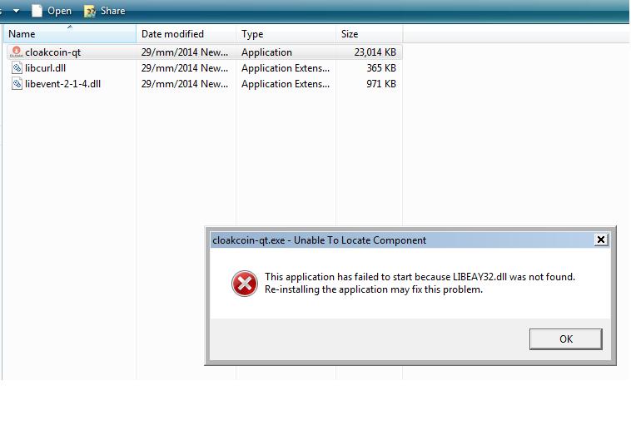Click the Application Extens... type of libcurl.dll

click(x=286, y=68)
